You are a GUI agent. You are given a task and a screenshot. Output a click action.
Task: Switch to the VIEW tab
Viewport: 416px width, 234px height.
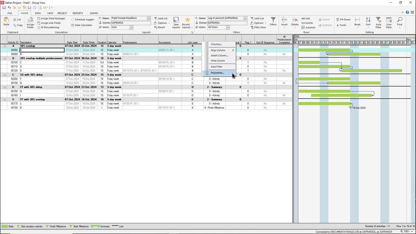pyautogui.click(x=50, y=13)
